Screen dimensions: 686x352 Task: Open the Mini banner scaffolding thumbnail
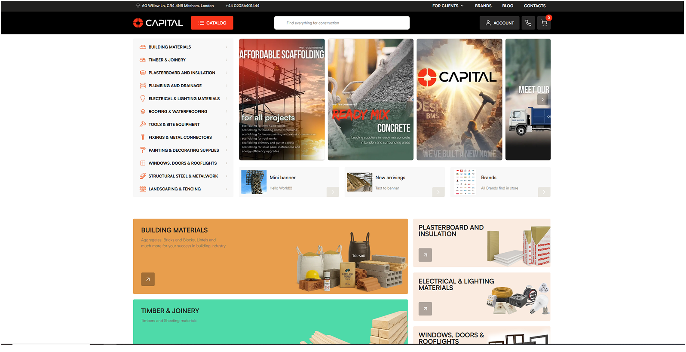click(x=254, y=182)
